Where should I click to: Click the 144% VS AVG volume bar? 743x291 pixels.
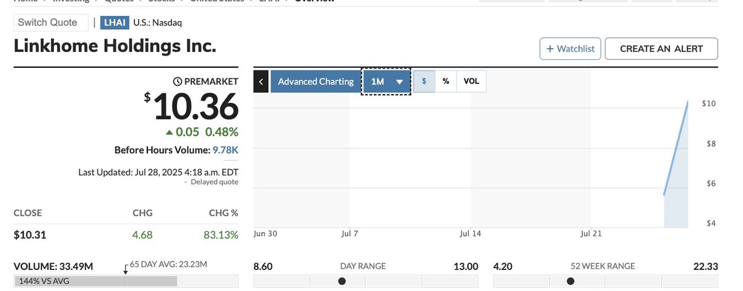(x=126, y=281)
